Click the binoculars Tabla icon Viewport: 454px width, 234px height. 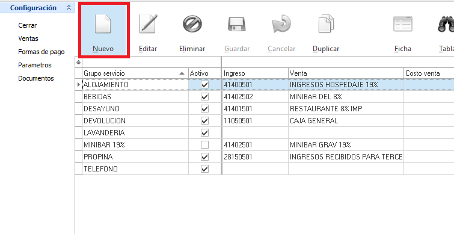446,24
